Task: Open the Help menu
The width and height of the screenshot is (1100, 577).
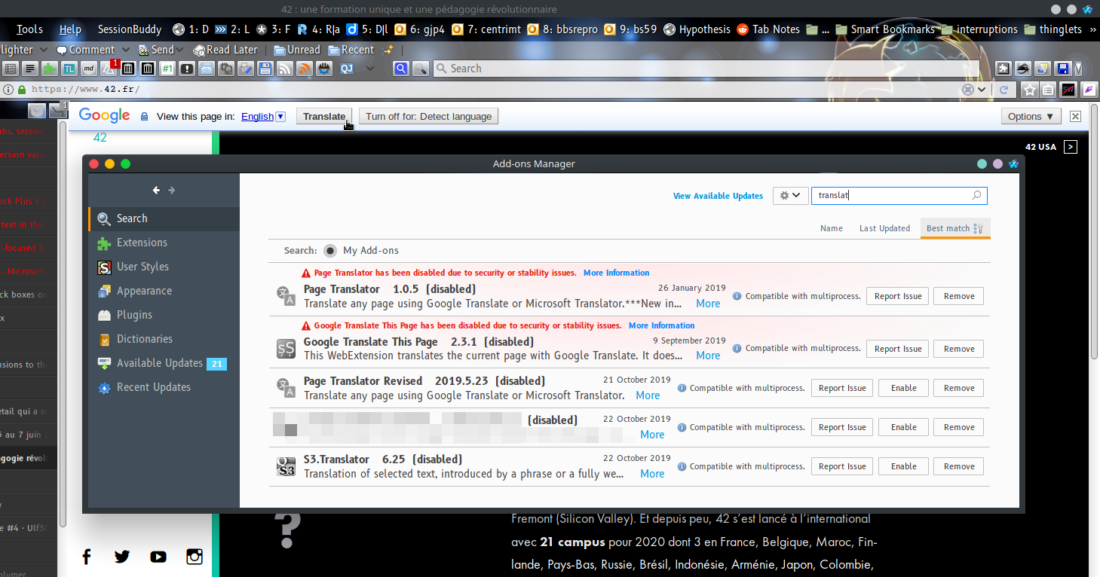Action: pos(70,29)
